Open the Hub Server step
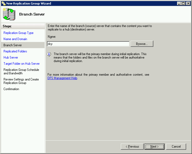 tap(11, 57)
